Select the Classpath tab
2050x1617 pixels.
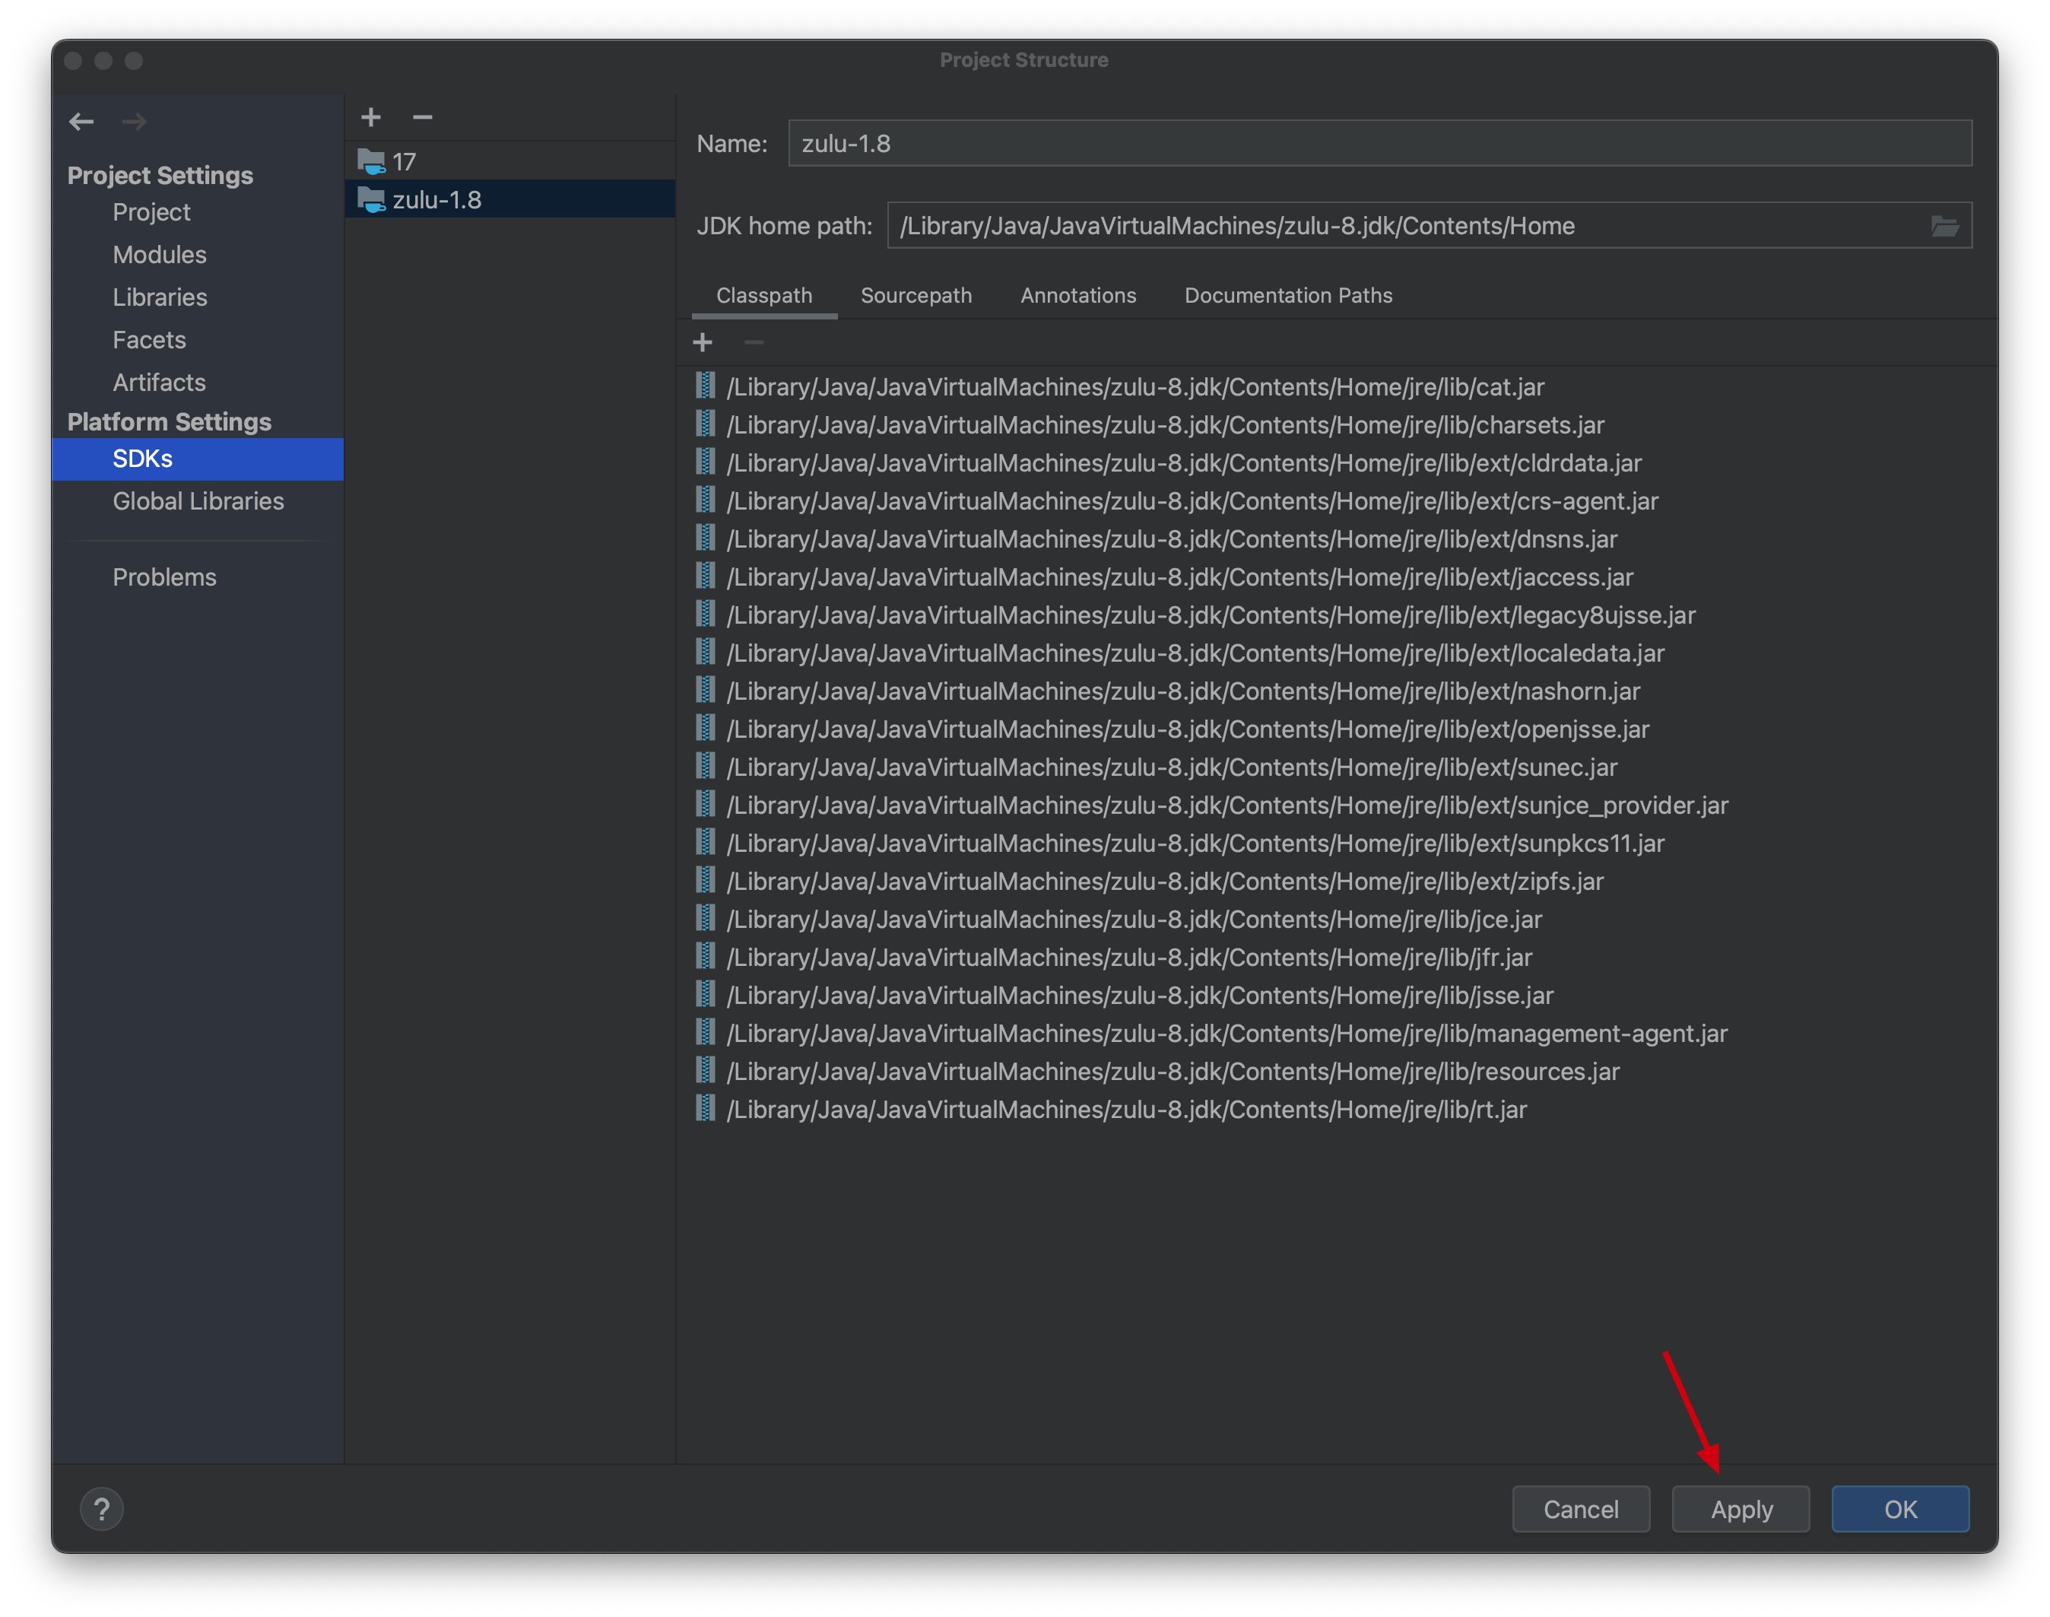point(763,296)
